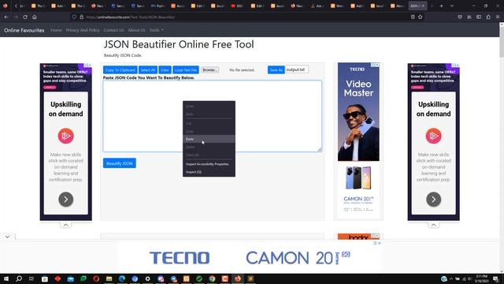This screenshot has width=504, height=284.
Task: Open the tracking protection shield icon
Action: [74, 17]
